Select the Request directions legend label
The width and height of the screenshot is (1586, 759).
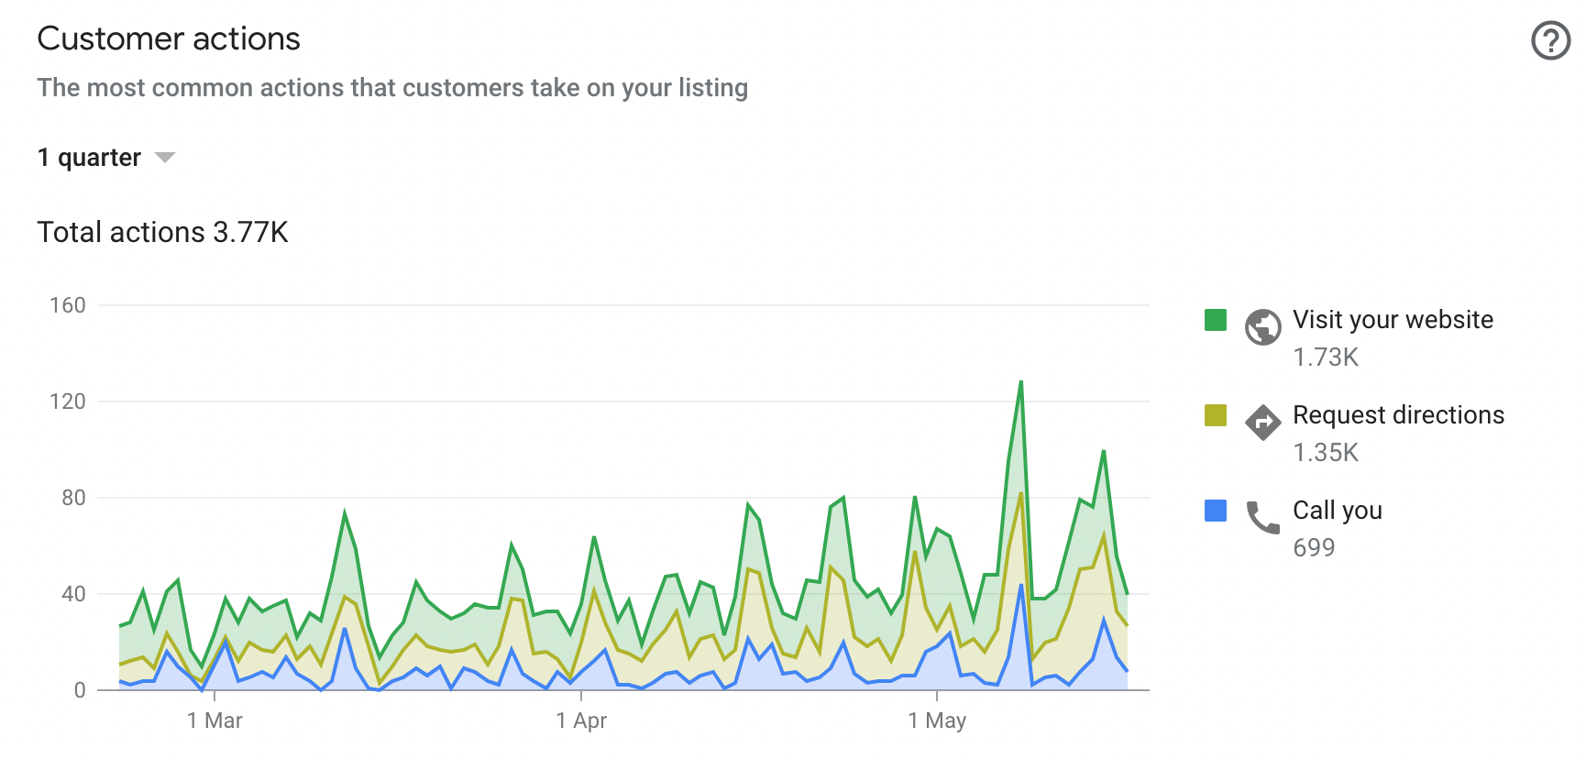1398,415
